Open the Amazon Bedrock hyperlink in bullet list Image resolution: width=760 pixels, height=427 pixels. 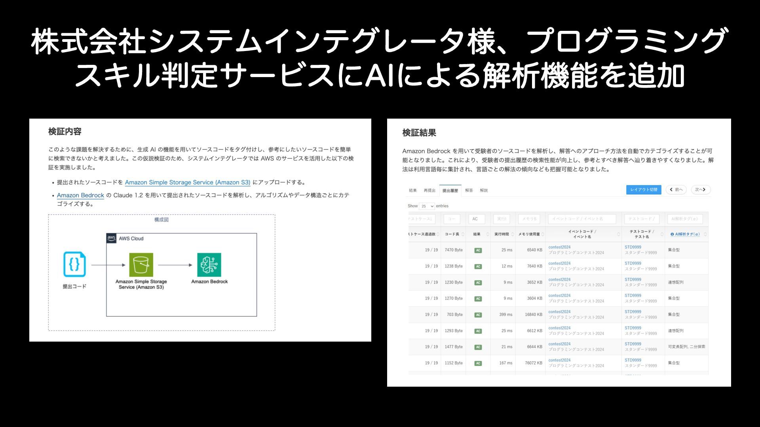coord(80,195)
